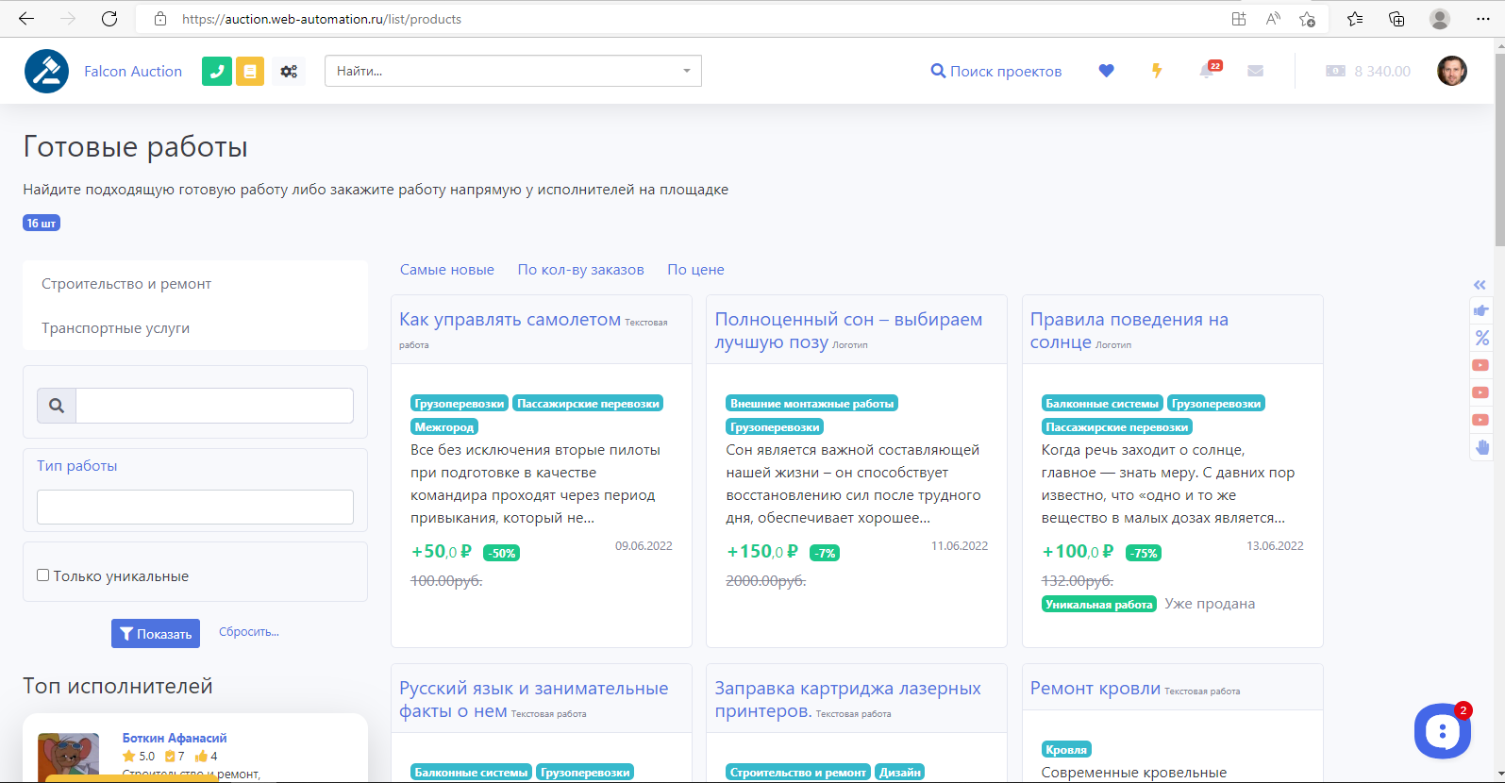Toggle the 'Только уникальные' checkbox
This screenshot has height=783, width=1505.
pos(43,575)
